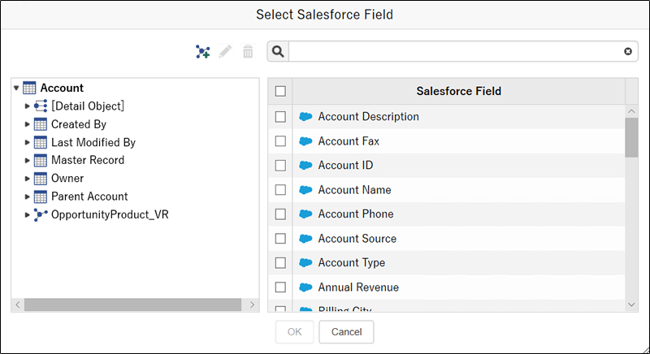Screen dimensions: 650x354
Task: Click the cloud icon beside Account Source
Action: pos(305,239)
